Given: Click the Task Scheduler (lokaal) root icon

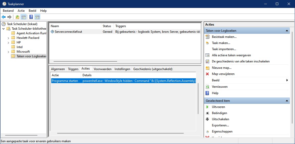Looking at the screenshot, I should (4, 24).
